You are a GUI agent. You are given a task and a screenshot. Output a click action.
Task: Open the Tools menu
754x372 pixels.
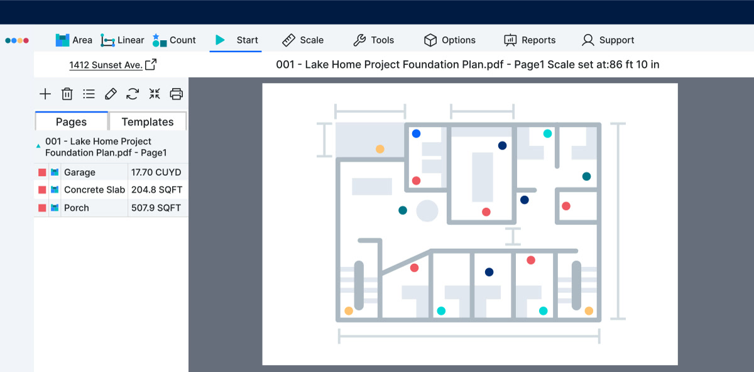pyautogui.click(x=374, y=40)
